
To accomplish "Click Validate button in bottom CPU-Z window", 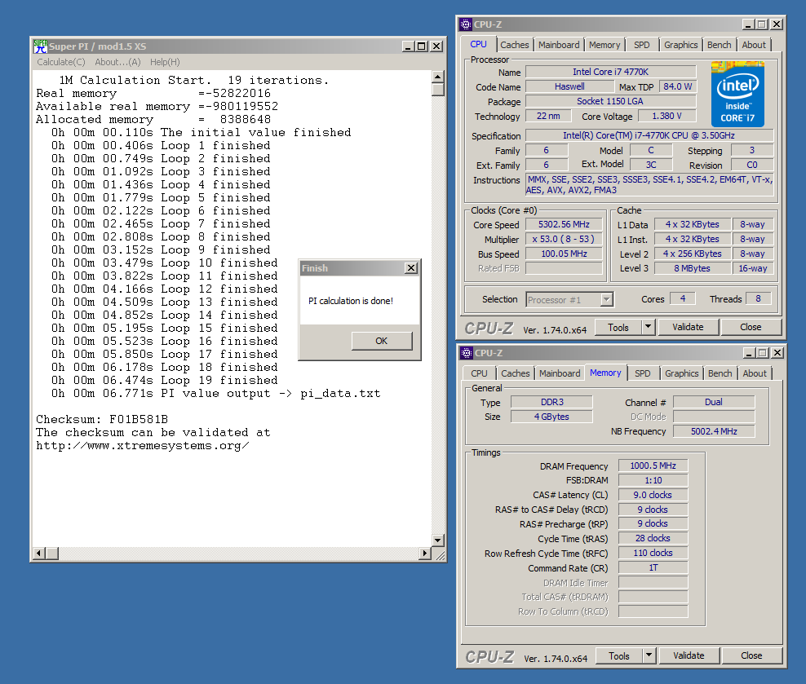I will click(689, 655).
